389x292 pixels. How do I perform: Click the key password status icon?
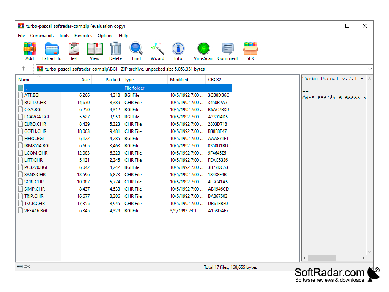pyautogui.click(x=27, y=267)
